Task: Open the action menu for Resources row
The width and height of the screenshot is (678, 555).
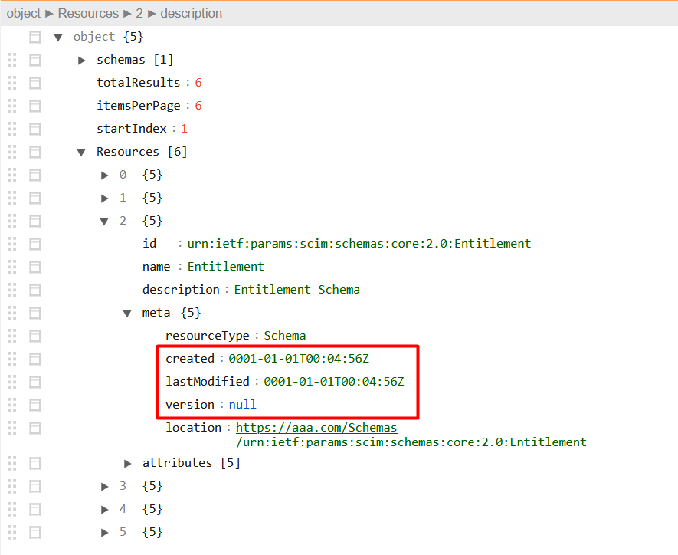Action: pyautogui.click(x=35, y=153)
